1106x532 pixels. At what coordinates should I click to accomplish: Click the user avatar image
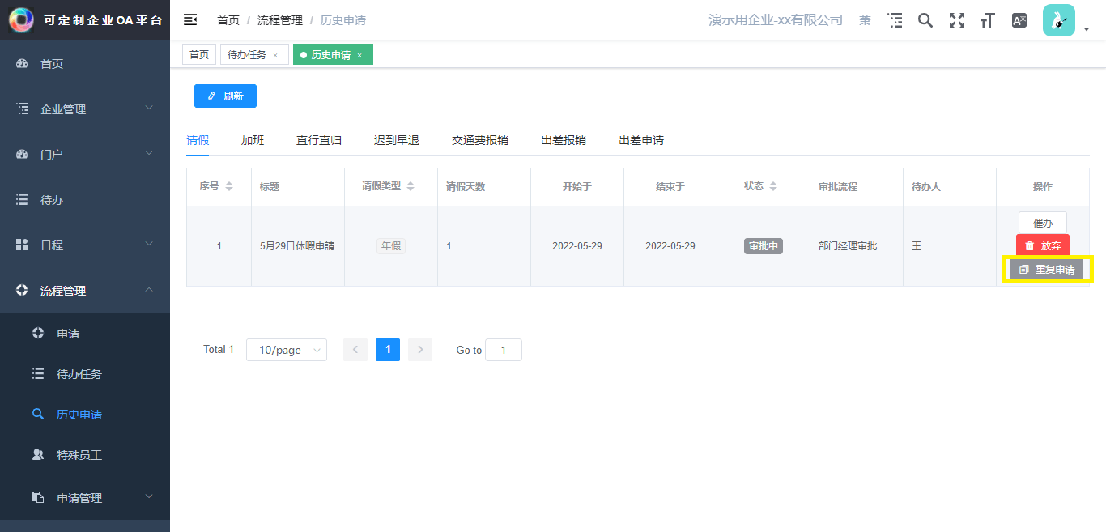coord(1059,20)
